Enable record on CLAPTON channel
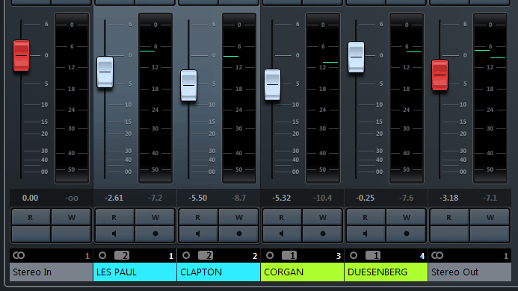Screen dimensions: 518x291 [x=239, y=234]
